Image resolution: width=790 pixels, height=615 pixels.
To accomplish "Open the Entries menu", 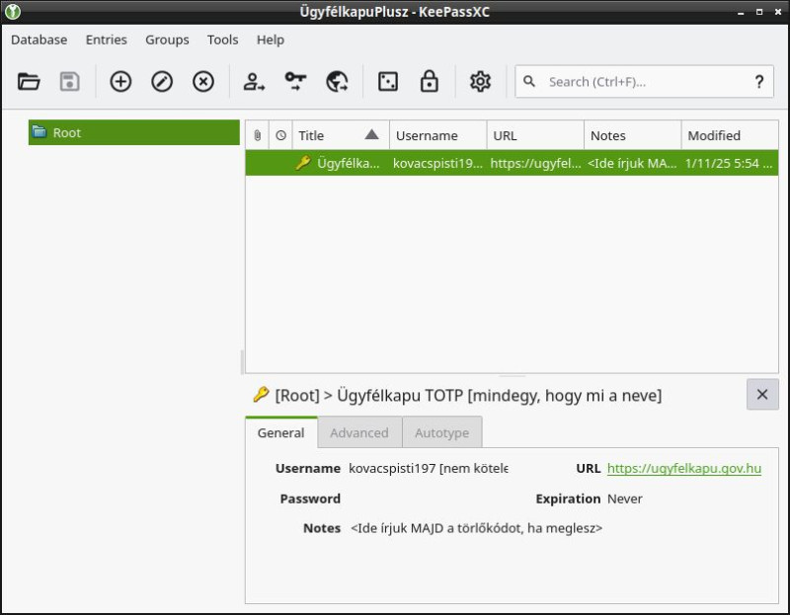I will tap(107, 39).
